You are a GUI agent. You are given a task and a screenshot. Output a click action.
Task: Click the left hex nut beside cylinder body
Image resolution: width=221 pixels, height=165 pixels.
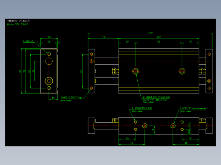tap(115, 71)
